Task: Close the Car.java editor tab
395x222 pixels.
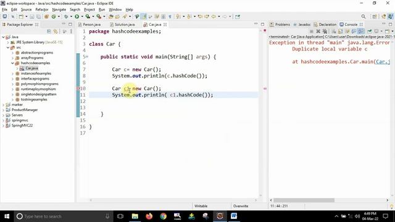Action: (x=165, y=25)
